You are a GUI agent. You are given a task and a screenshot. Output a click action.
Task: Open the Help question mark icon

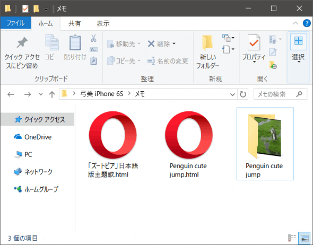pos(307,23)
